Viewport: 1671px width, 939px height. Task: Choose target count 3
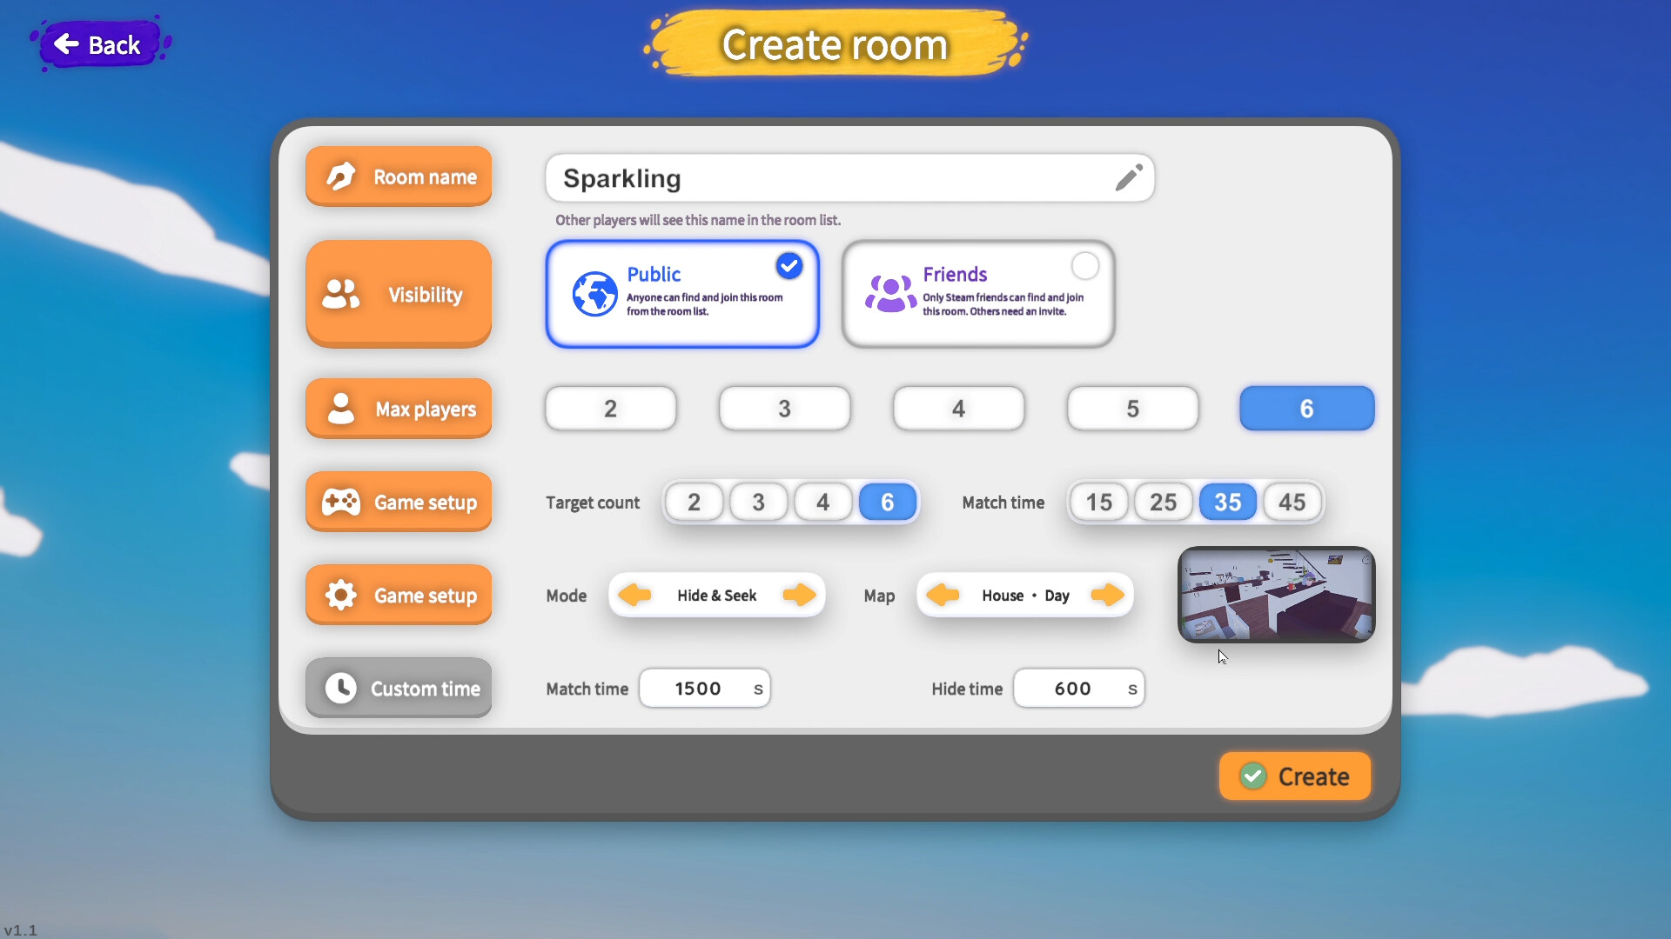point(759,502)
